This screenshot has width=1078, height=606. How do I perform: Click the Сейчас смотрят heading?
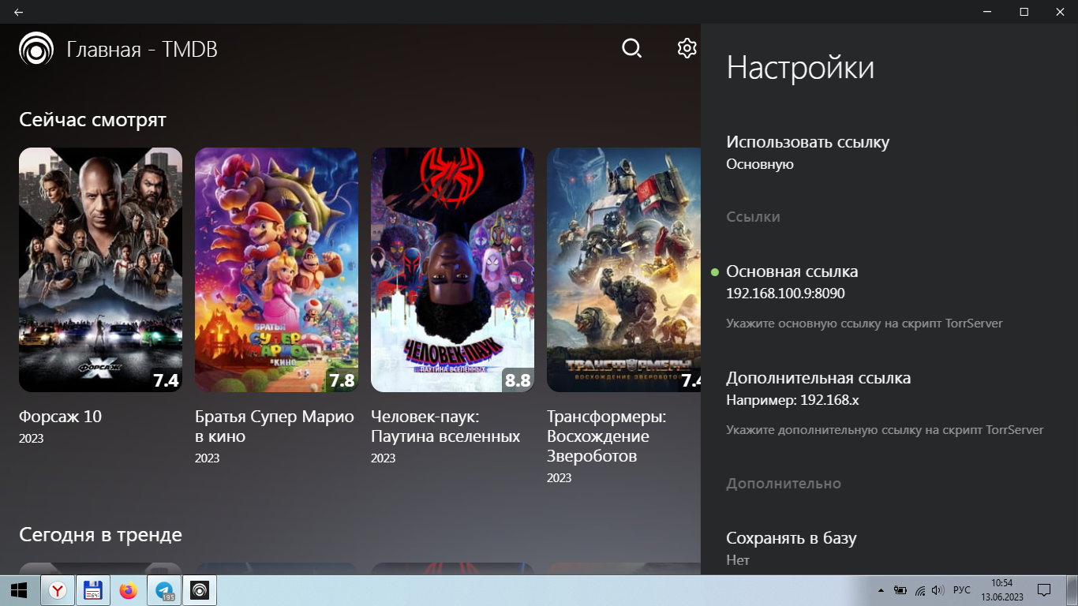92,120
